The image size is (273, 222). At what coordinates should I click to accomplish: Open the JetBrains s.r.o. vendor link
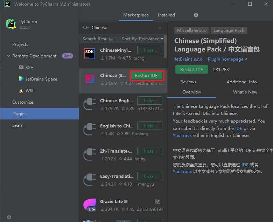click(x=189, y=59)
